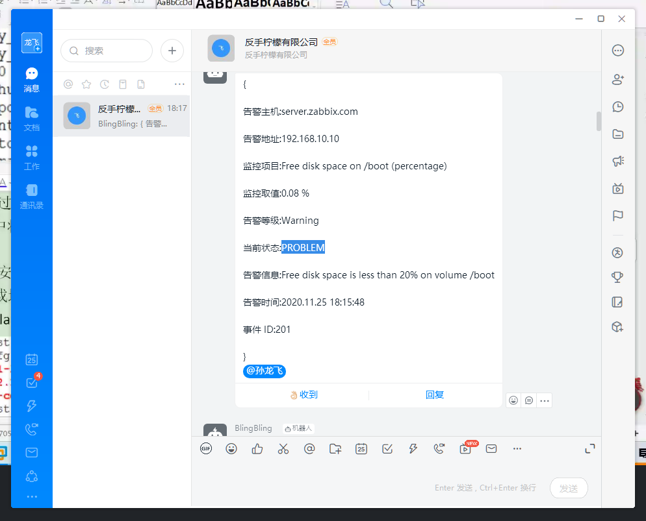Open the calendar icon in the left sidebar
Viewport: 646px width, 521px height.
32,360
